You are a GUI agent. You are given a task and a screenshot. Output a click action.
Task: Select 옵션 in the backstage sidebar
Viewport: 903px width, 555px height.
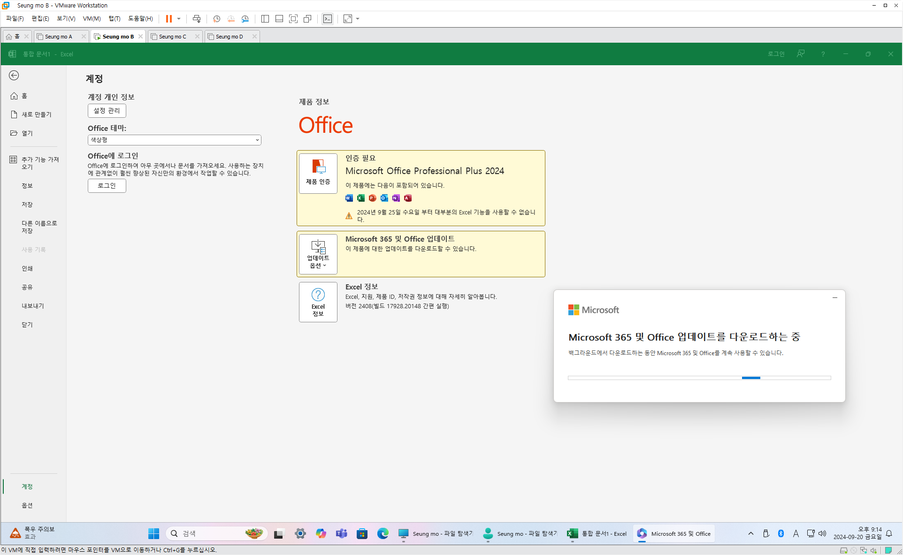[x=27, y=505]
